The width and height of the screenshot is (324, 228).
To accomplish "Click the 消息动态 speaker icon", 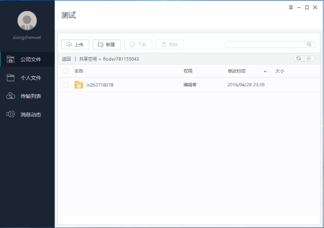I will click(x=11, y=114).
